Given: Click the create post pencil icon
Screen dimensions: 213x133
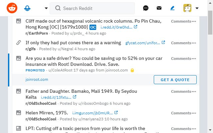Looking at the screenshot, I should click(x=172, y=8).
